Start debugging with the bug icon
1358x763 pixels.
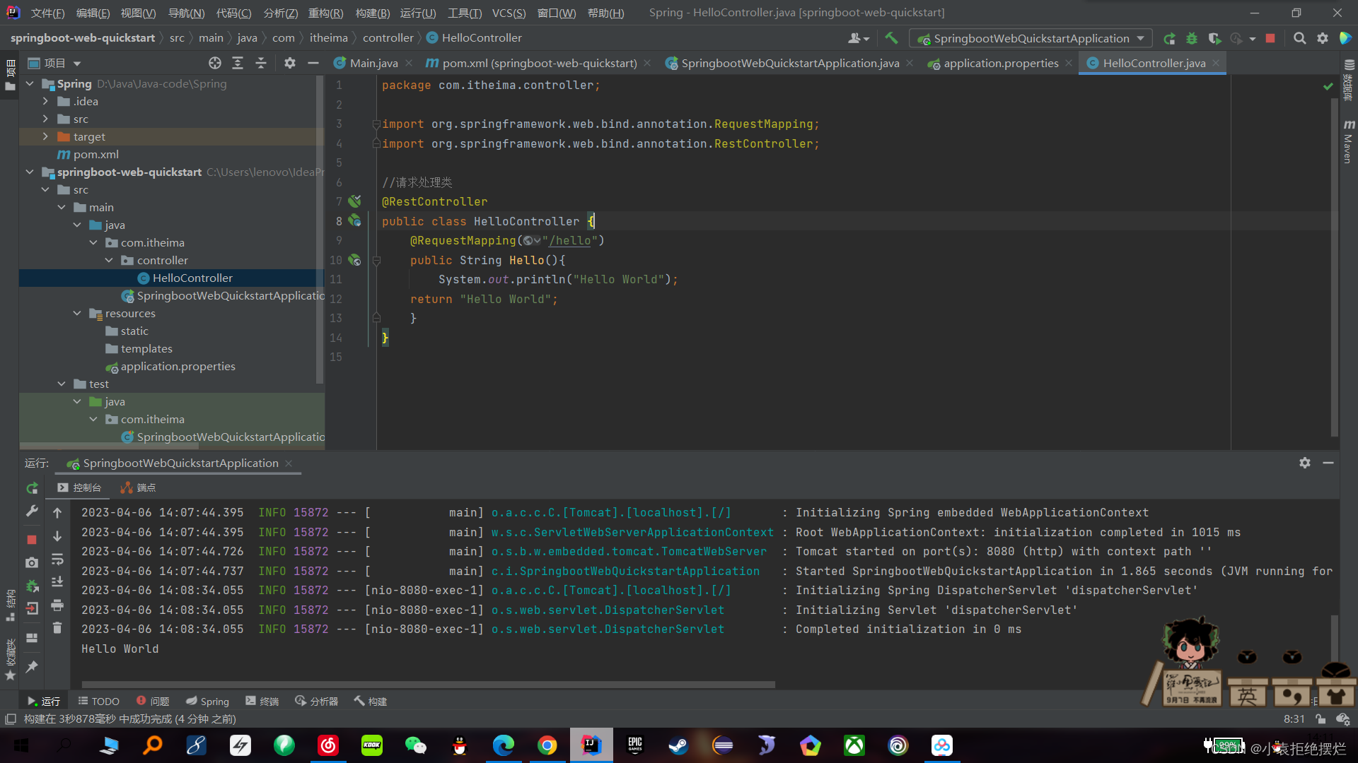tap(1192, 38)
